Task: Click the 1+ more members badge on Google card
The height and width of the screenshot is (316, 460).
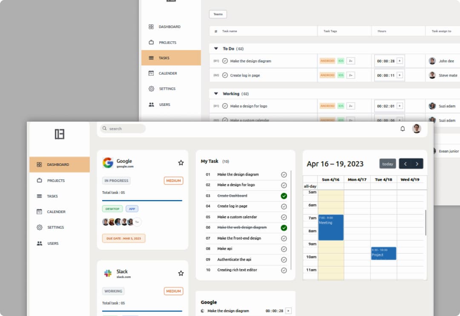Action: pyautogui.click(x=137, y=222)
